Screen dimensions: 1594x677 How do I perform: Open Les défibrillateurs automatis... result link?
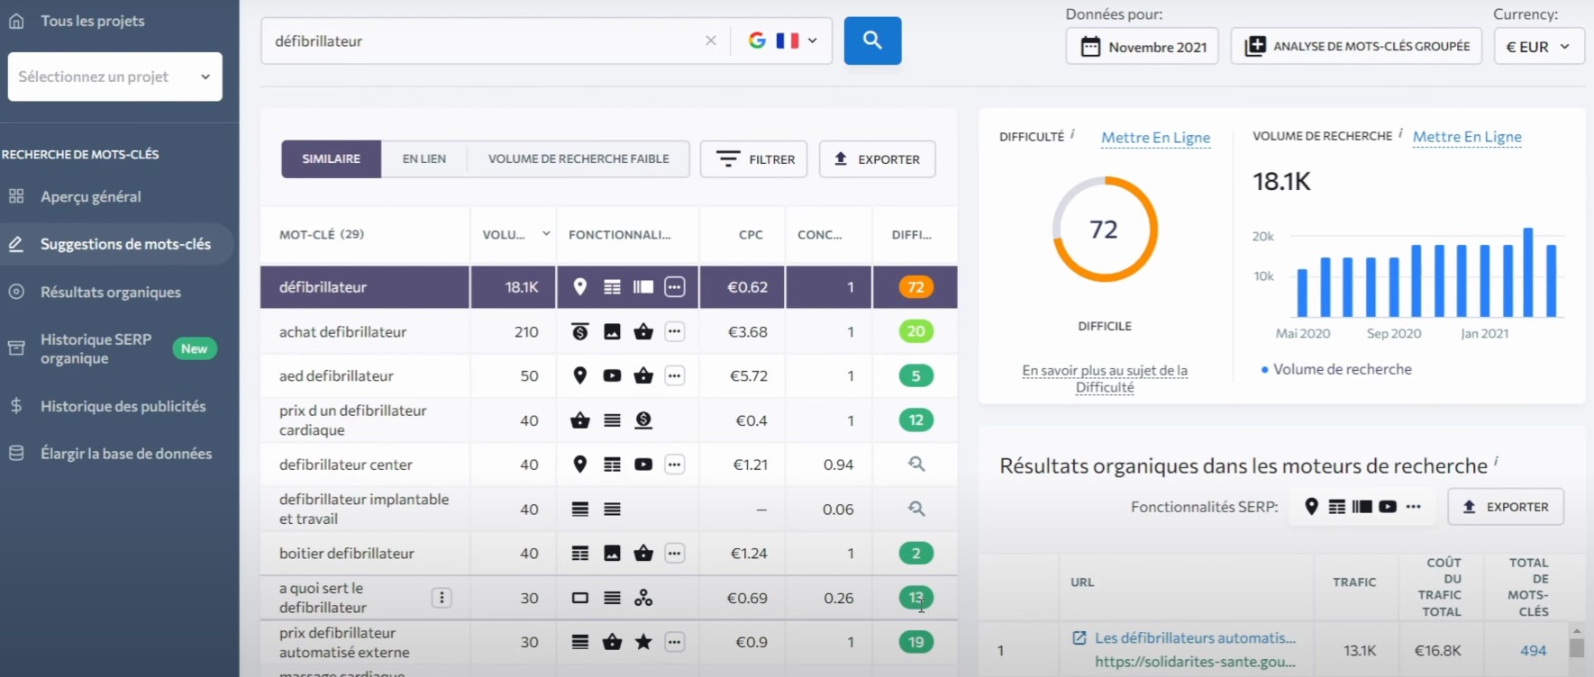1195,638
